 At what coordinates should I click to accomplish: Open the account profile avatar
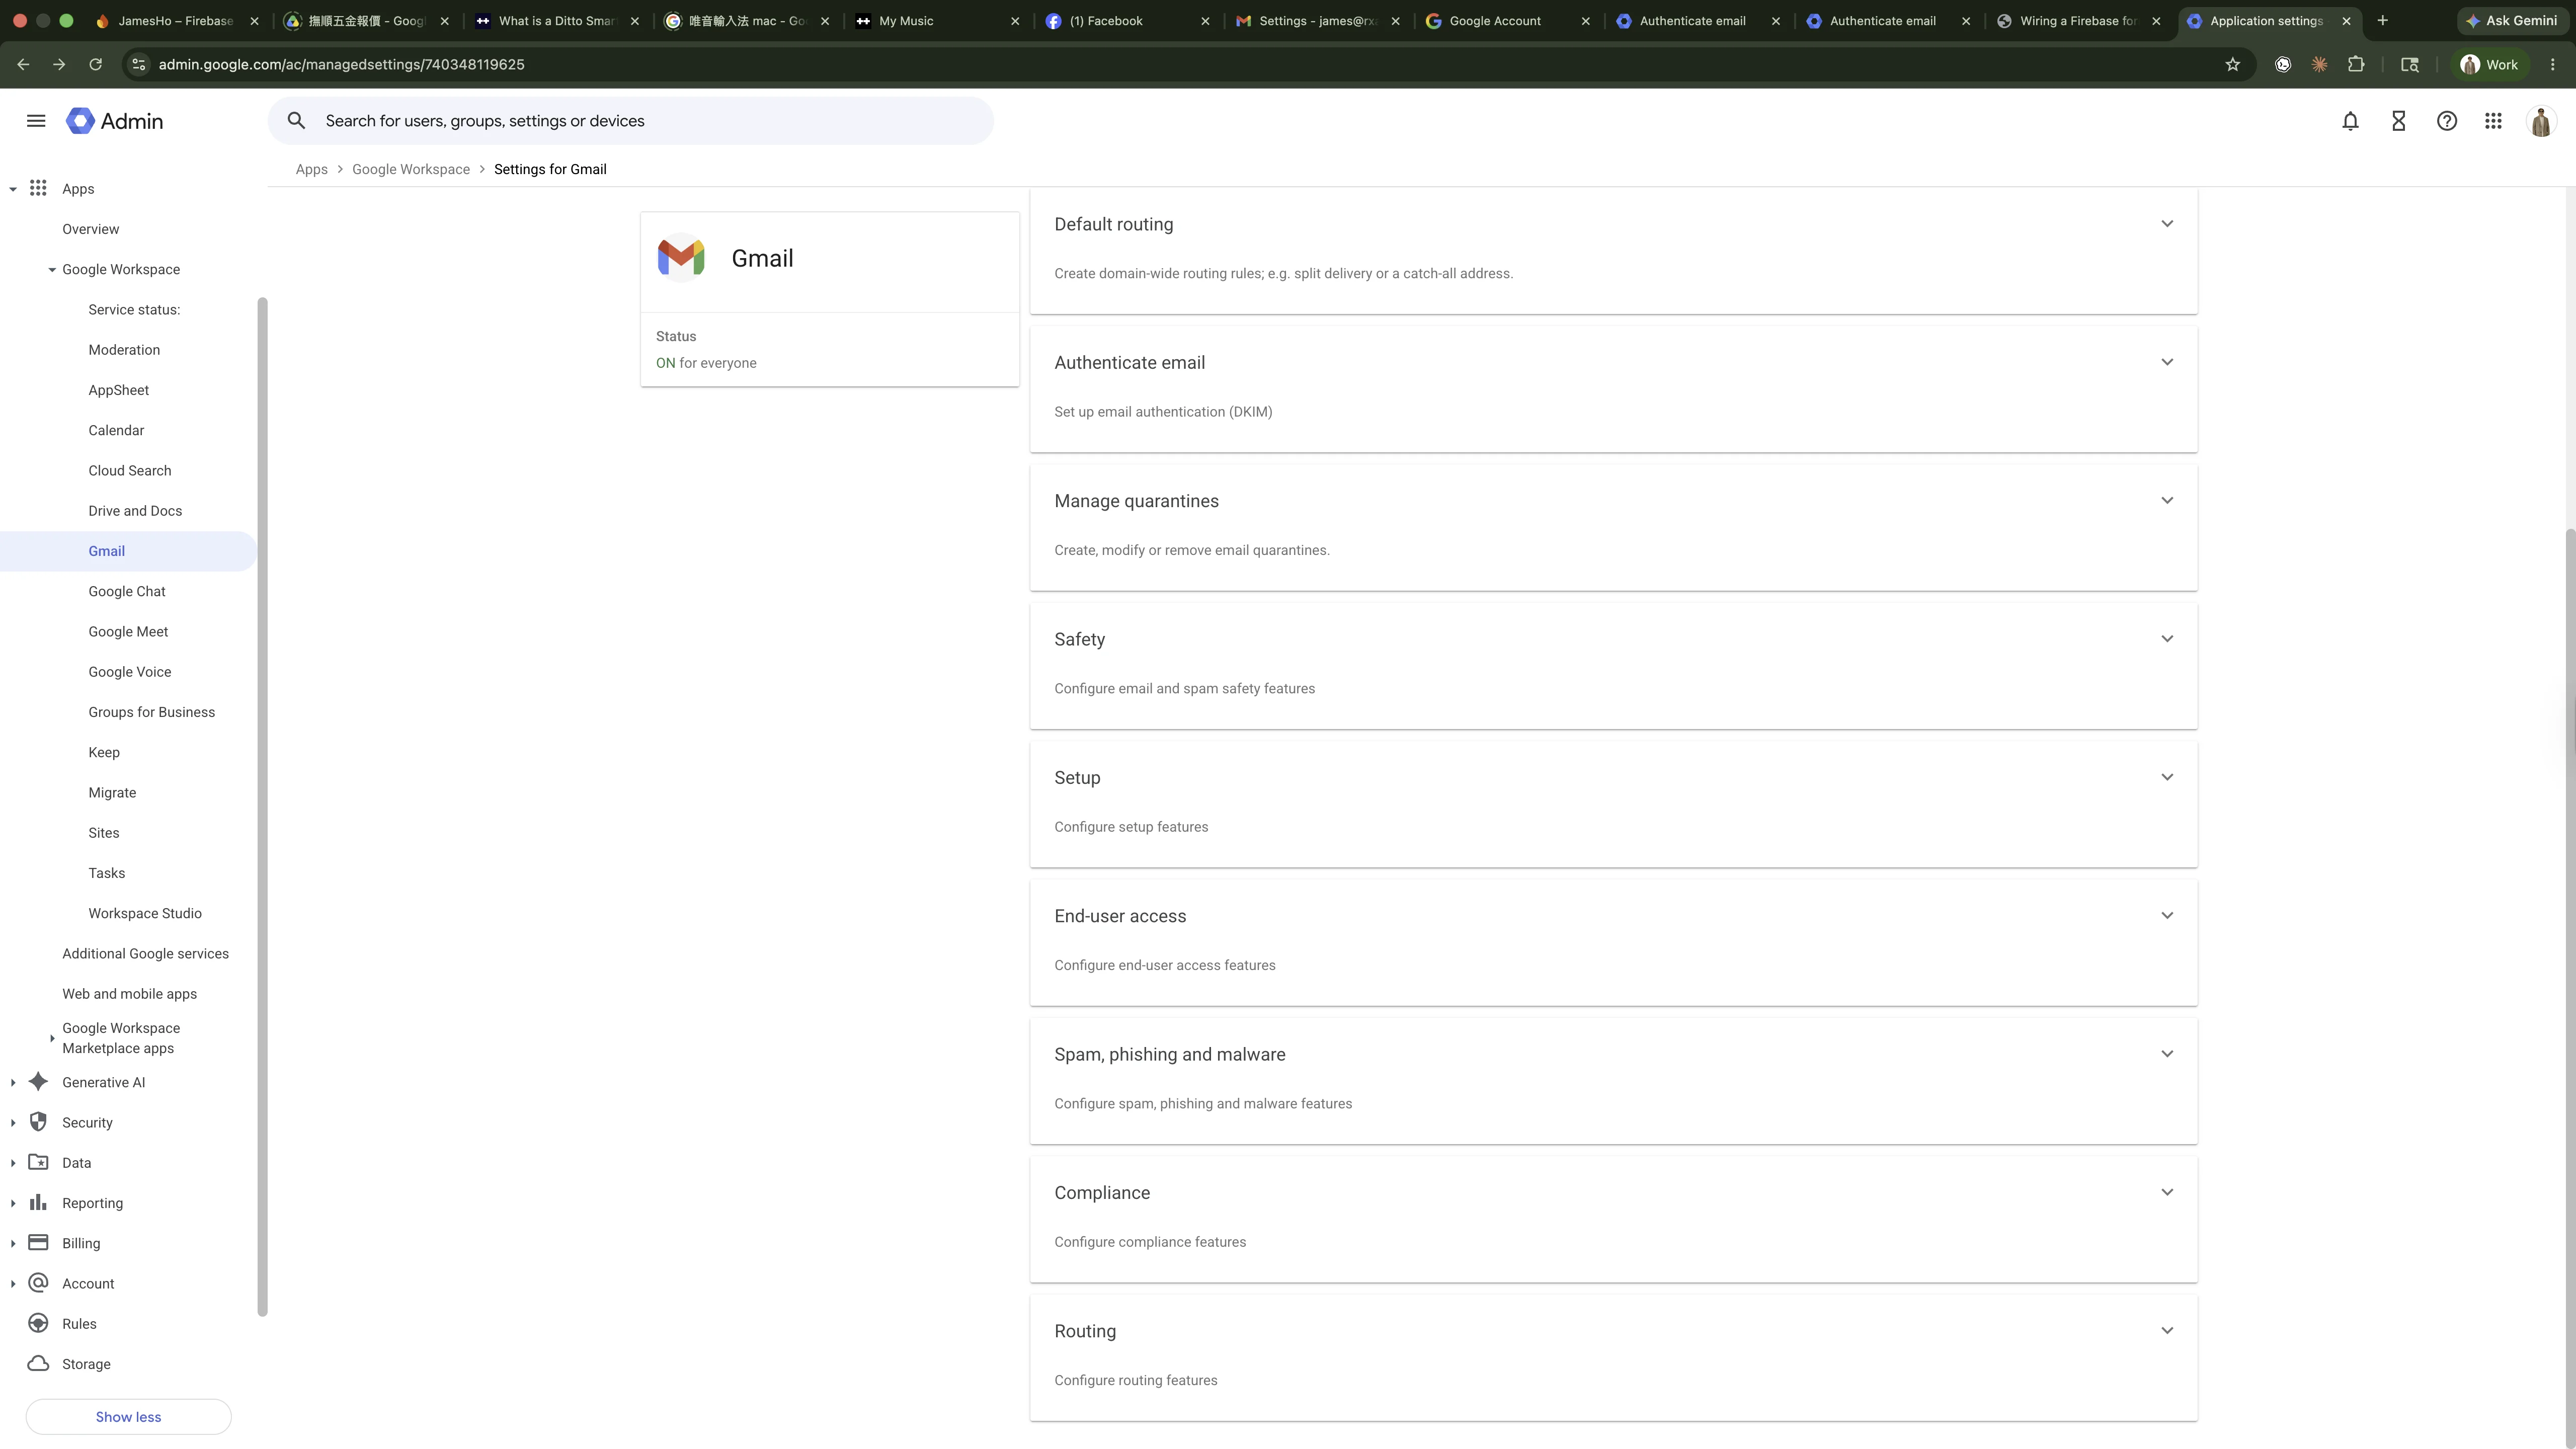click(x=2541, y=121)
